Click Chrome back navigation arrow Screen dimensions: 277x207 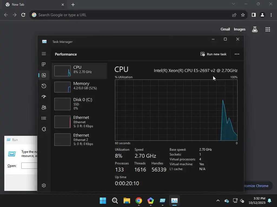pyautogui.click(x=6, y=15)
